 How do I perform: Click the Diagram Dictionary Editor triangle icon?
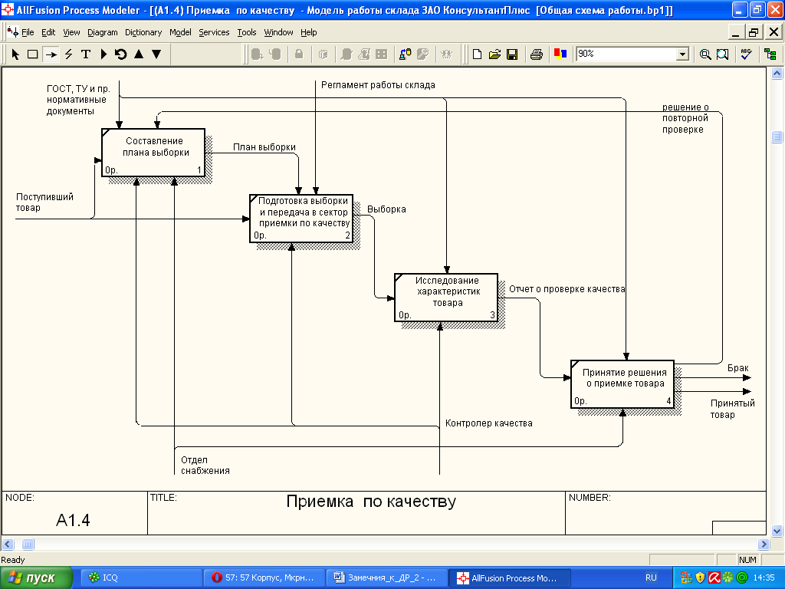coord(103,54)
